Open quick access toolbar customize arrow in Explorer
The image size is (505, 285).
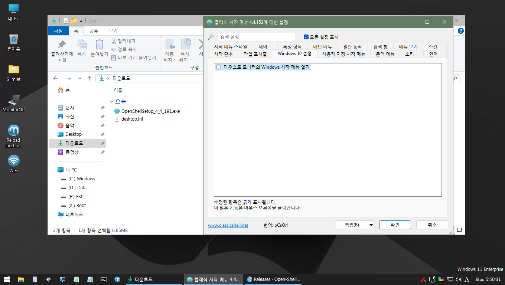click(x=81, y=21)
